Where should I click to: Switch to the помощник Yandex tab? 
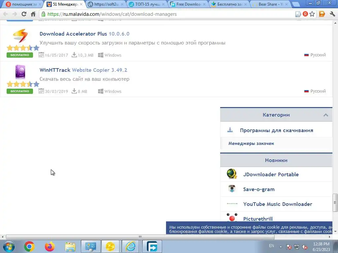coord(23,4)
